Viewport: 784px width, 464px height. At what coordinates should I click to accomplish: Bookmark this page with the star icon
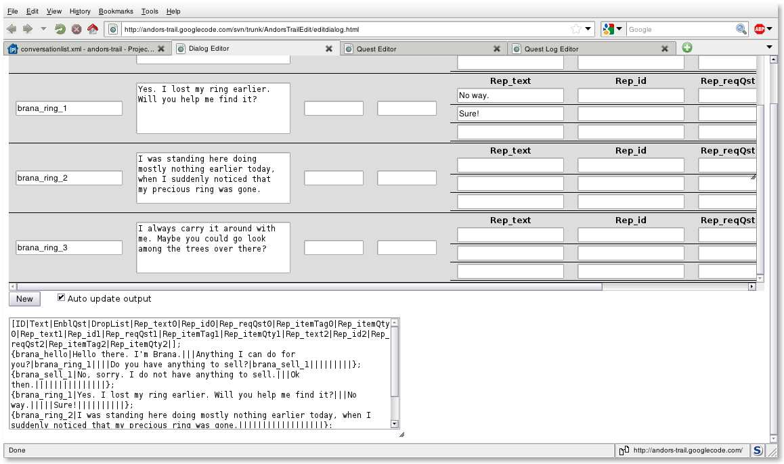click(575, 29)
